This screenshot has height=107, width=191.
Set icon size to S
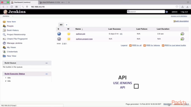pyautogui.click(x=63, y=44)
